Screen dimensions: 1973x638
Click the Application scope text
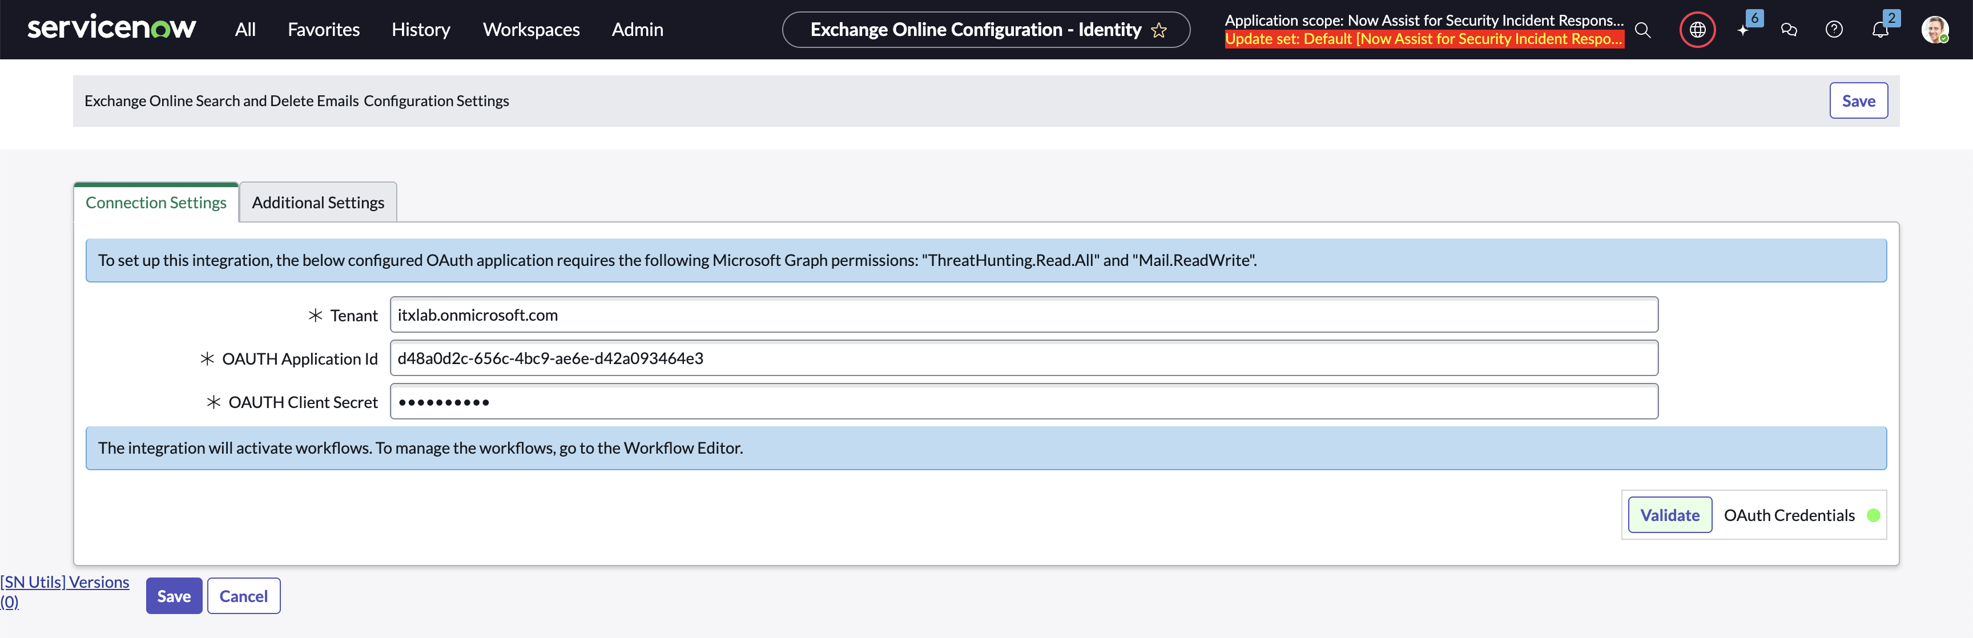(1424, 21)
